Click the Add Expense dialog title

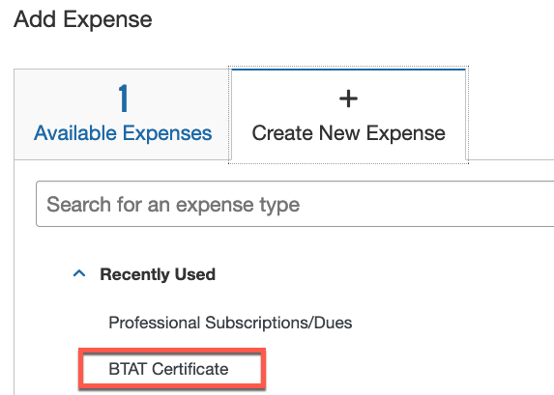[83, 19]
